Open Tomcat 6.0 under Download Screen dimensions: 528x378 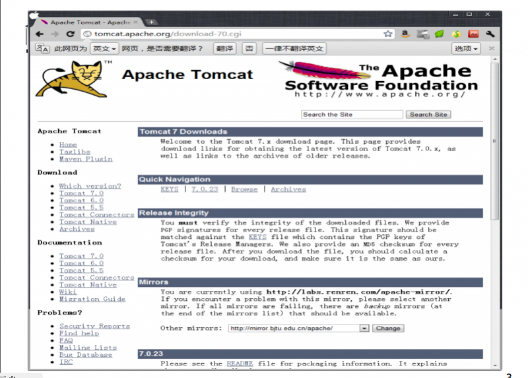(x=81, y=201)
